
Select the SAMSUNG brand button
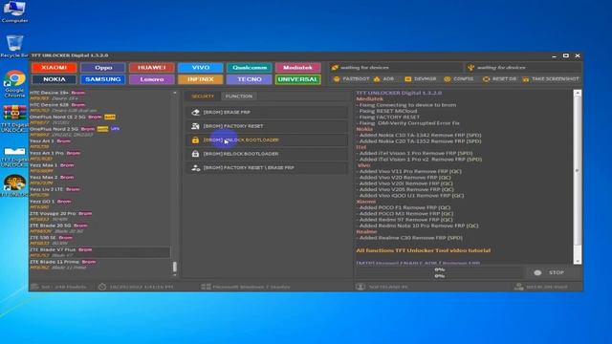103,79
